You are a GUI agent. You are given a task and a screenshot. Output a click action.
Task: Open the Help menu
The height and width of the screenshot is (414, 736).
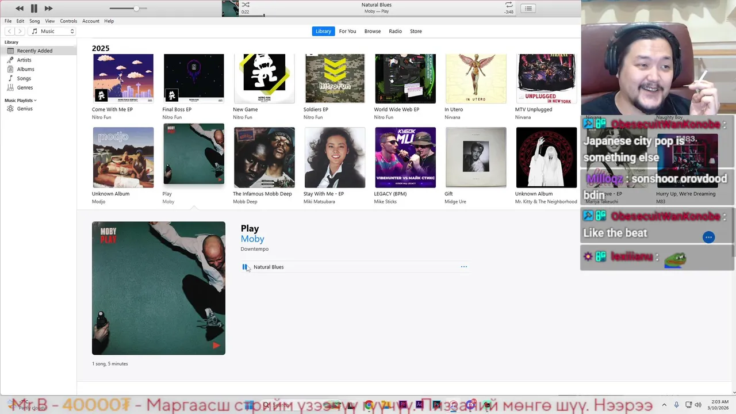109,21
